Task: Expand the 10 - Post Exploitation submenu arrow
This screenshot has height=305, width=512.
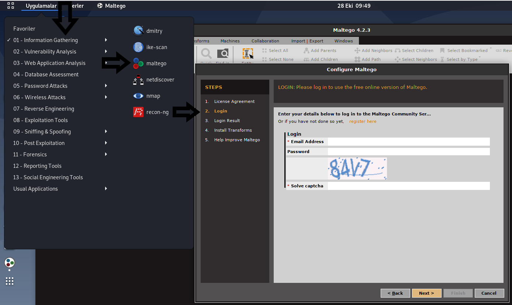Action: pos(106,143)
